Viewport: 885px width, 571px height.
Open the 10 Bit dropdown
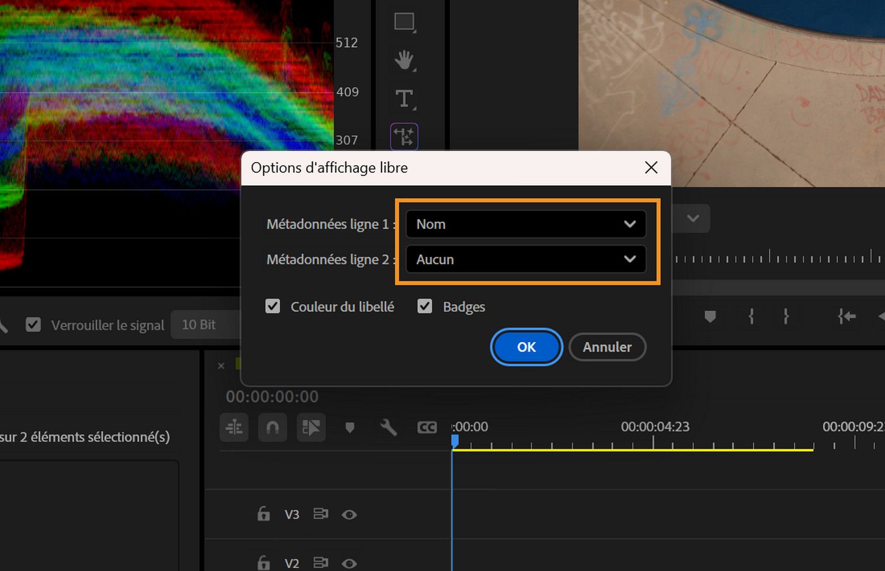[x=206, y=324]
